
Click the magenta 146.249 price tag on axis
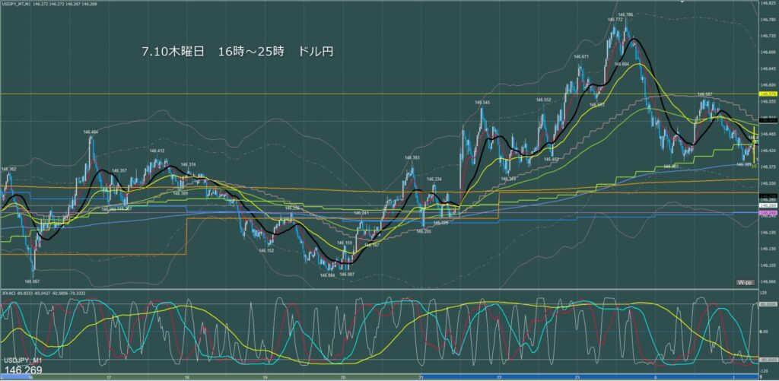tap(768, 212)
